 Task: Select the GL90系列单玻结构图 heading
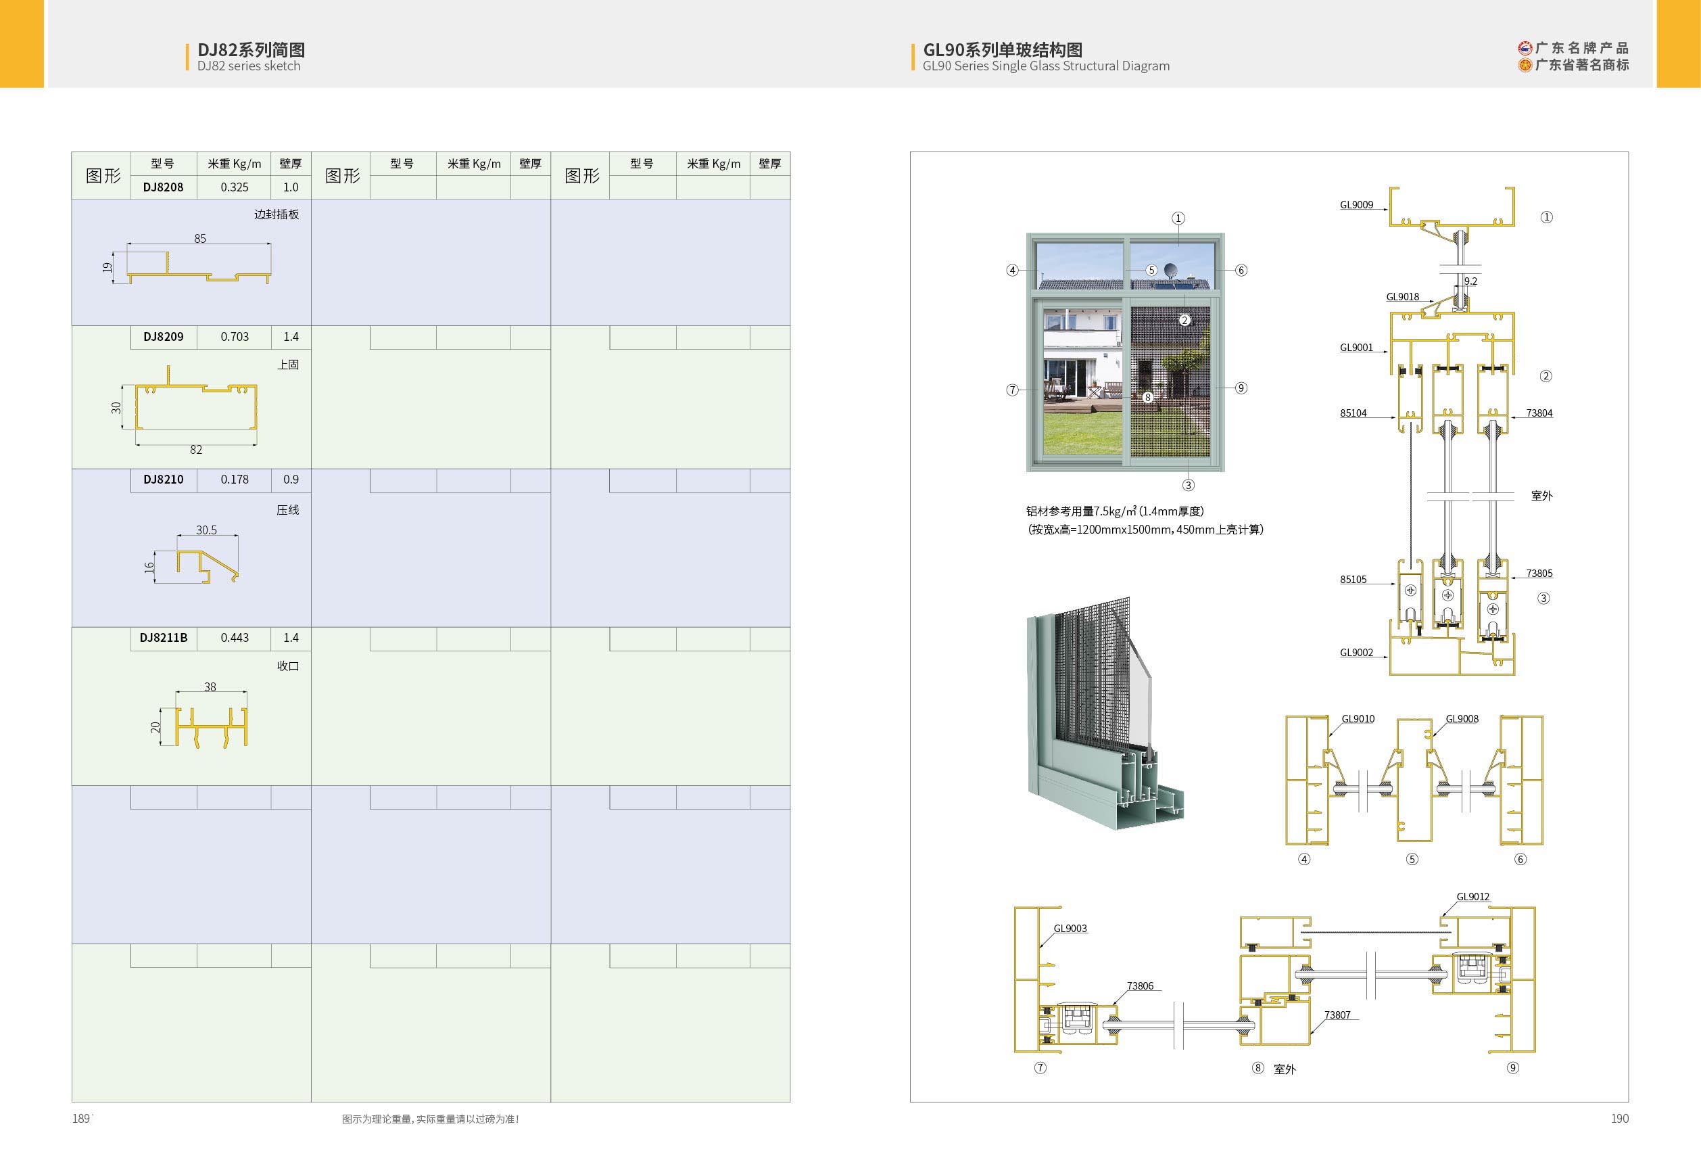click(x=1003, y=50)
